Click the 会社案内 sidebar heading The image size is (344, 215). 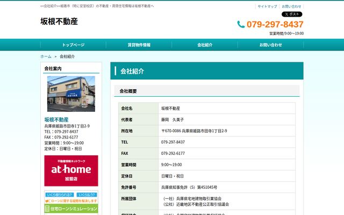pos(53,68)
